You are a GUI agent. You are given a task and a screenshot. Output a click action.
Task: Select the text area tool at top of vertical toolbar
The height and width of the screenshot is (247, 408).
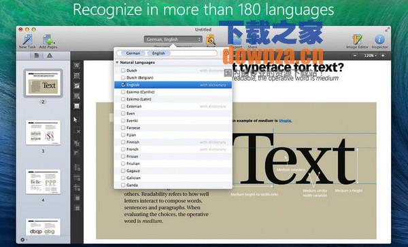76,65
